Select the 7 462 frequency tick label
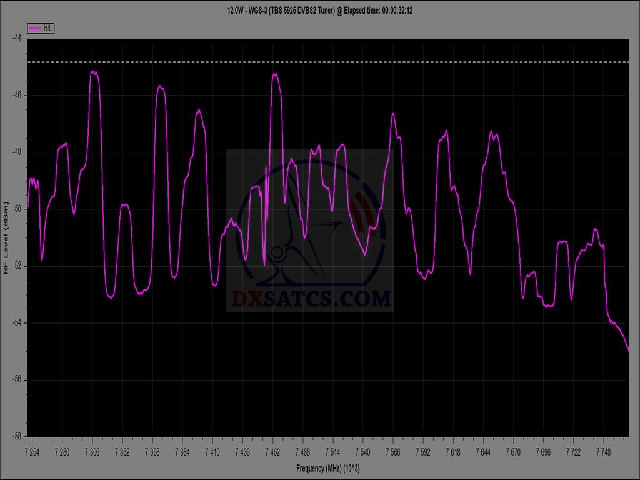The width and height of the screenshot is (640, 480). pos(272,451)
